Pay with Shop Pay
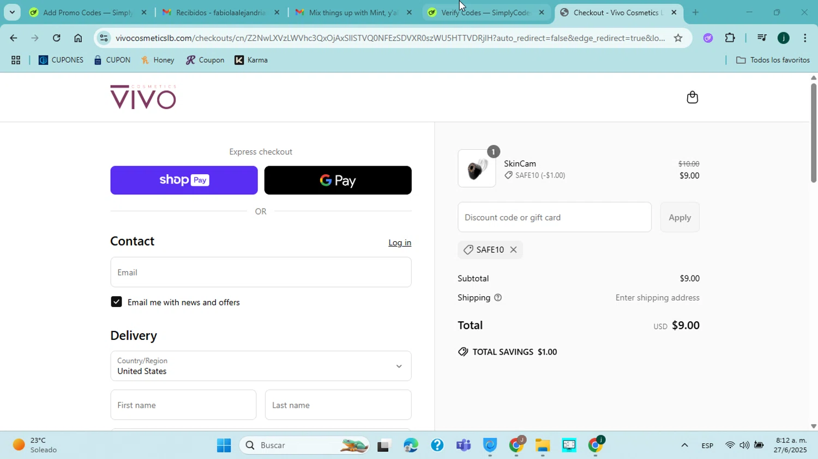Image resolution: width=818 pixels, height=459 pixels. tap(184, 180)
